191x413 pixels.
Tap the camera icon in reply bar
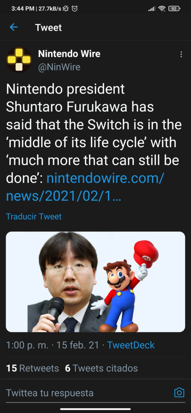click(179, 393)
